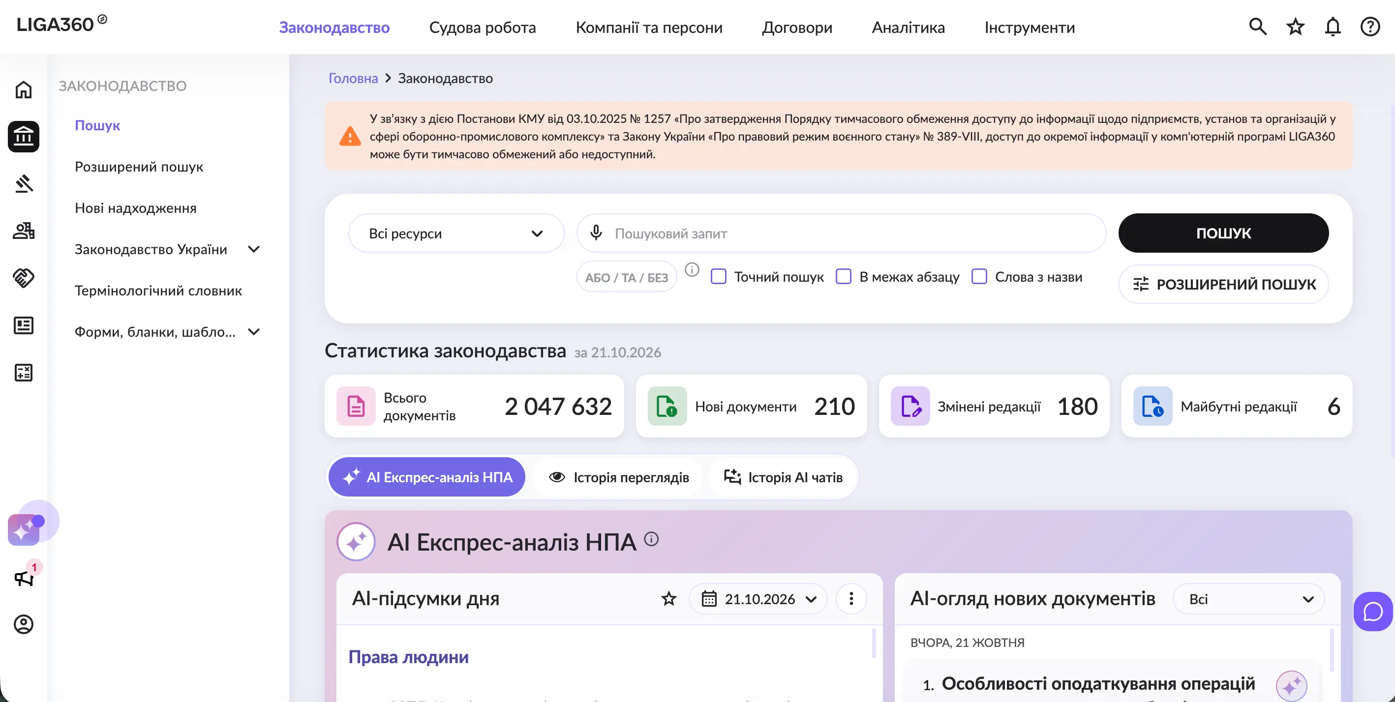Open the search magnifier icon in header
Image resolution: width=1395 pixels, height=702 pixels.
[1257, 27]
